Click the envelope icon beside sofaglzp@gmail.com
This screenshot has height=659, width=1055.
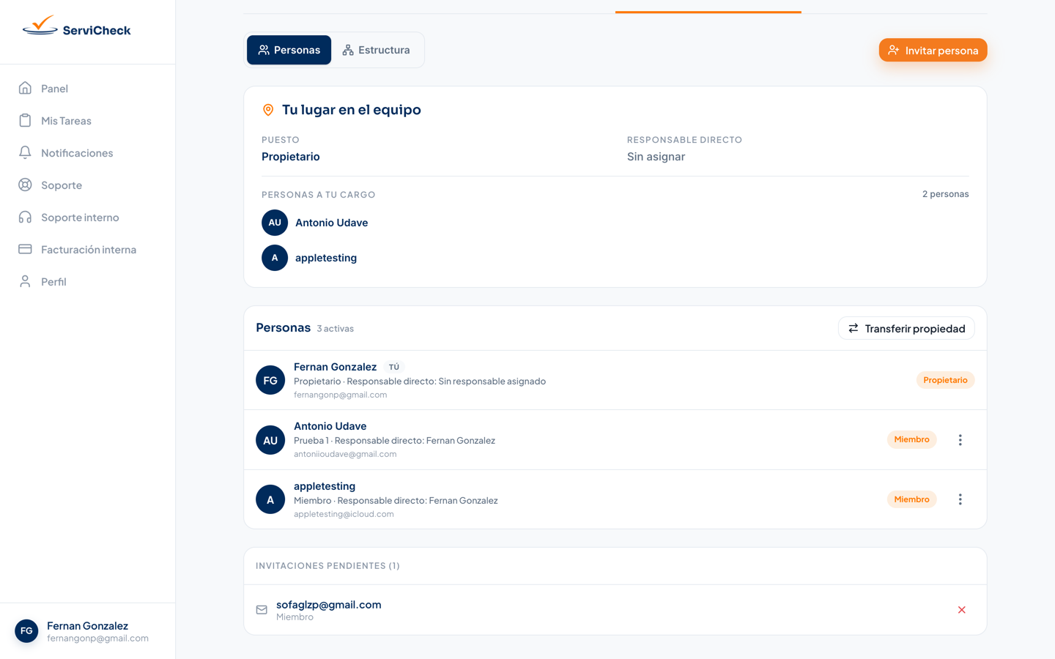click(x=262, y=610)
